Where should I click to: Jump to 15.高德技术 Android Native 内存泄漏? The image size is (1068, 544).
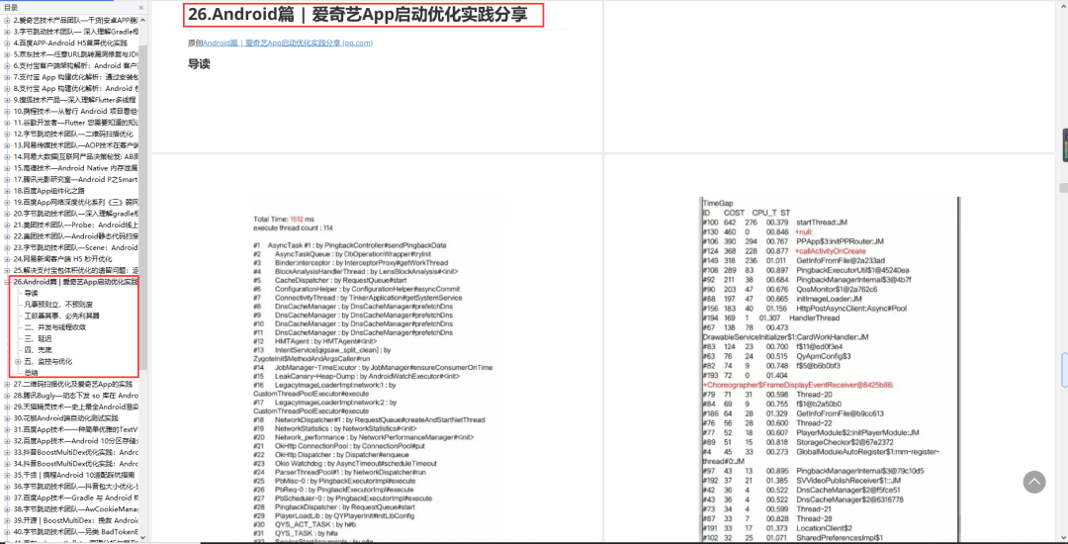click(x=75, y=168)
